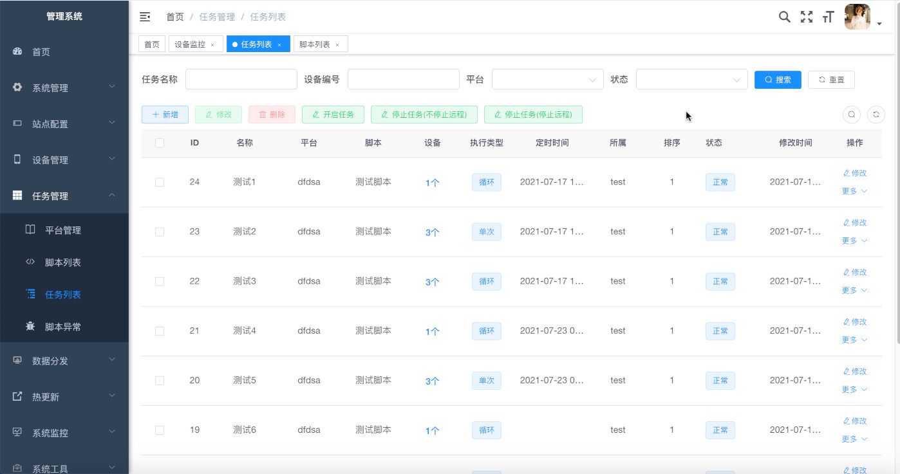
Task: Click the 1个 device link for 测试4
Action: click(432, 331)
